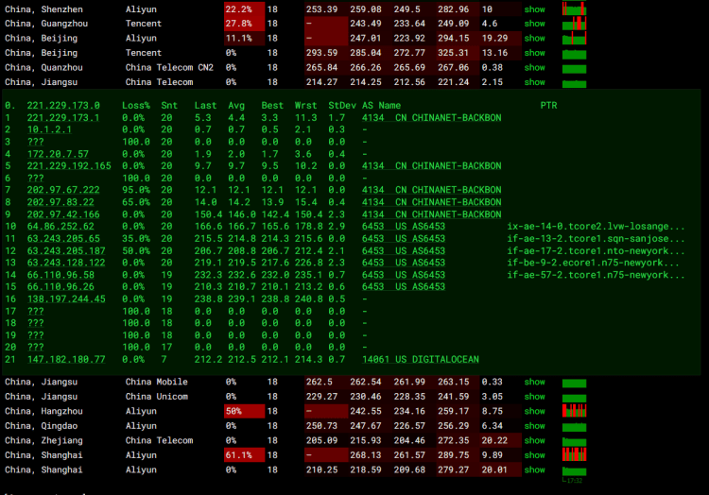Open hop 15 IP 66.110.96.26

pos(61,287)
